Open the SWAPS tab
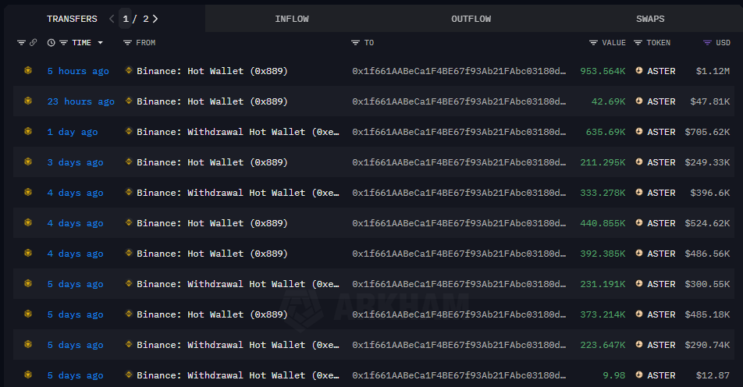The width and height of the screenshot is (743, 387). pos(650,19)
